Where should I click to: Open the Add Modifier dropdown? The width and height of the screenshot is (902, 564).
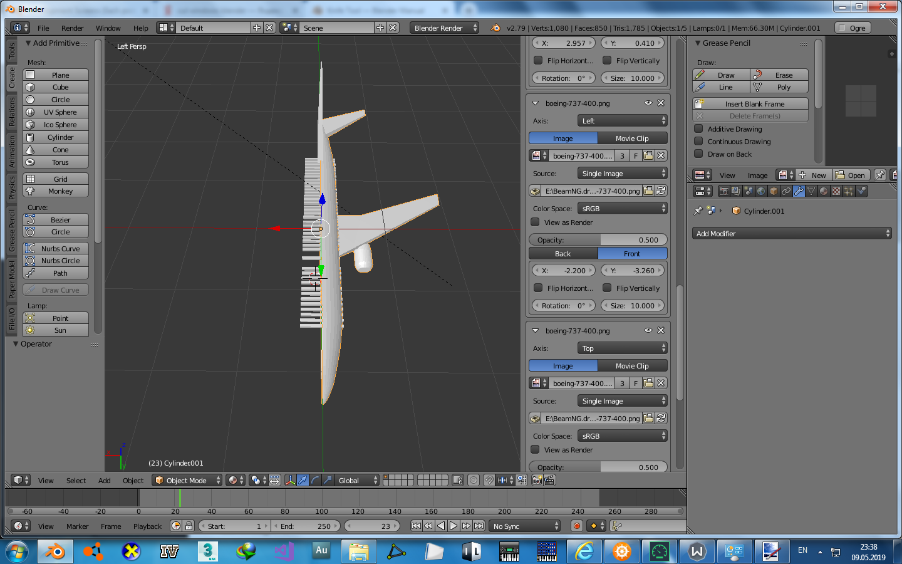792,233
